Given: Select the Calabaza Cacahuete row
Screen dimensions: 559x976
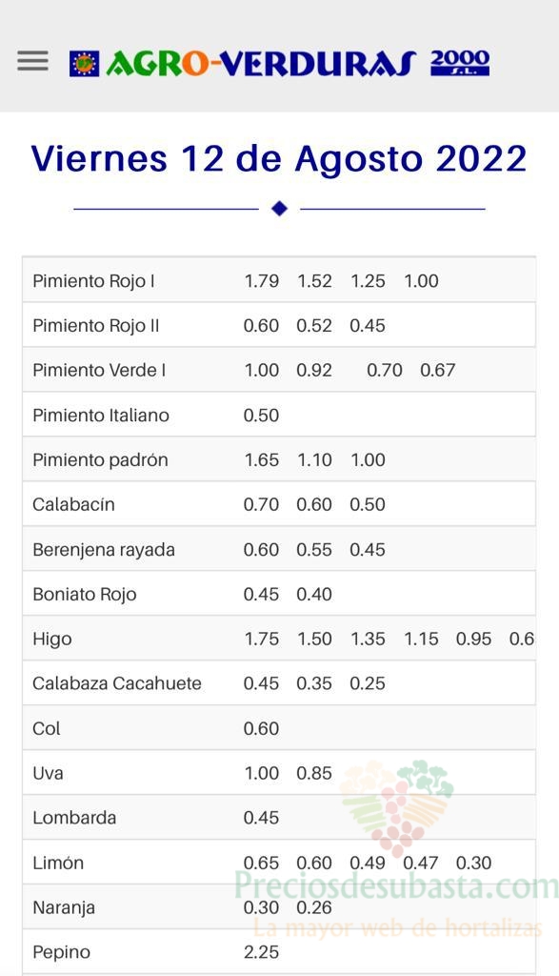Looking at the screenshot, I should (x=279, y=682).
